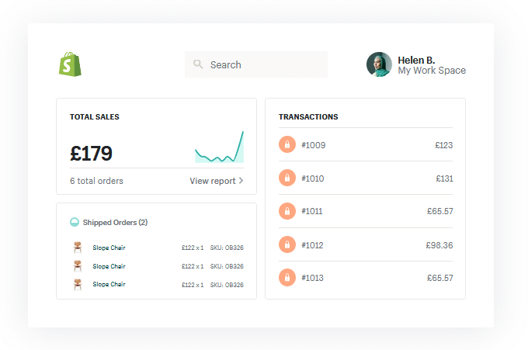Click the first Slope Chair thumbnail
Viewport: 528px width, 350px height.
pyautogui.click(x=77, y=248)
